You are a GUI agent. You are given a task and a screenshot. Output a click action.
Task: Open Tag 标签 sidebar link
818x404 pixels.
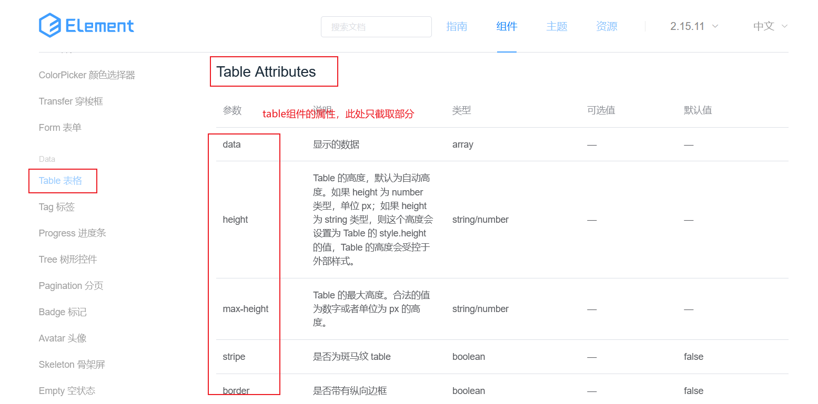point(57,207)
